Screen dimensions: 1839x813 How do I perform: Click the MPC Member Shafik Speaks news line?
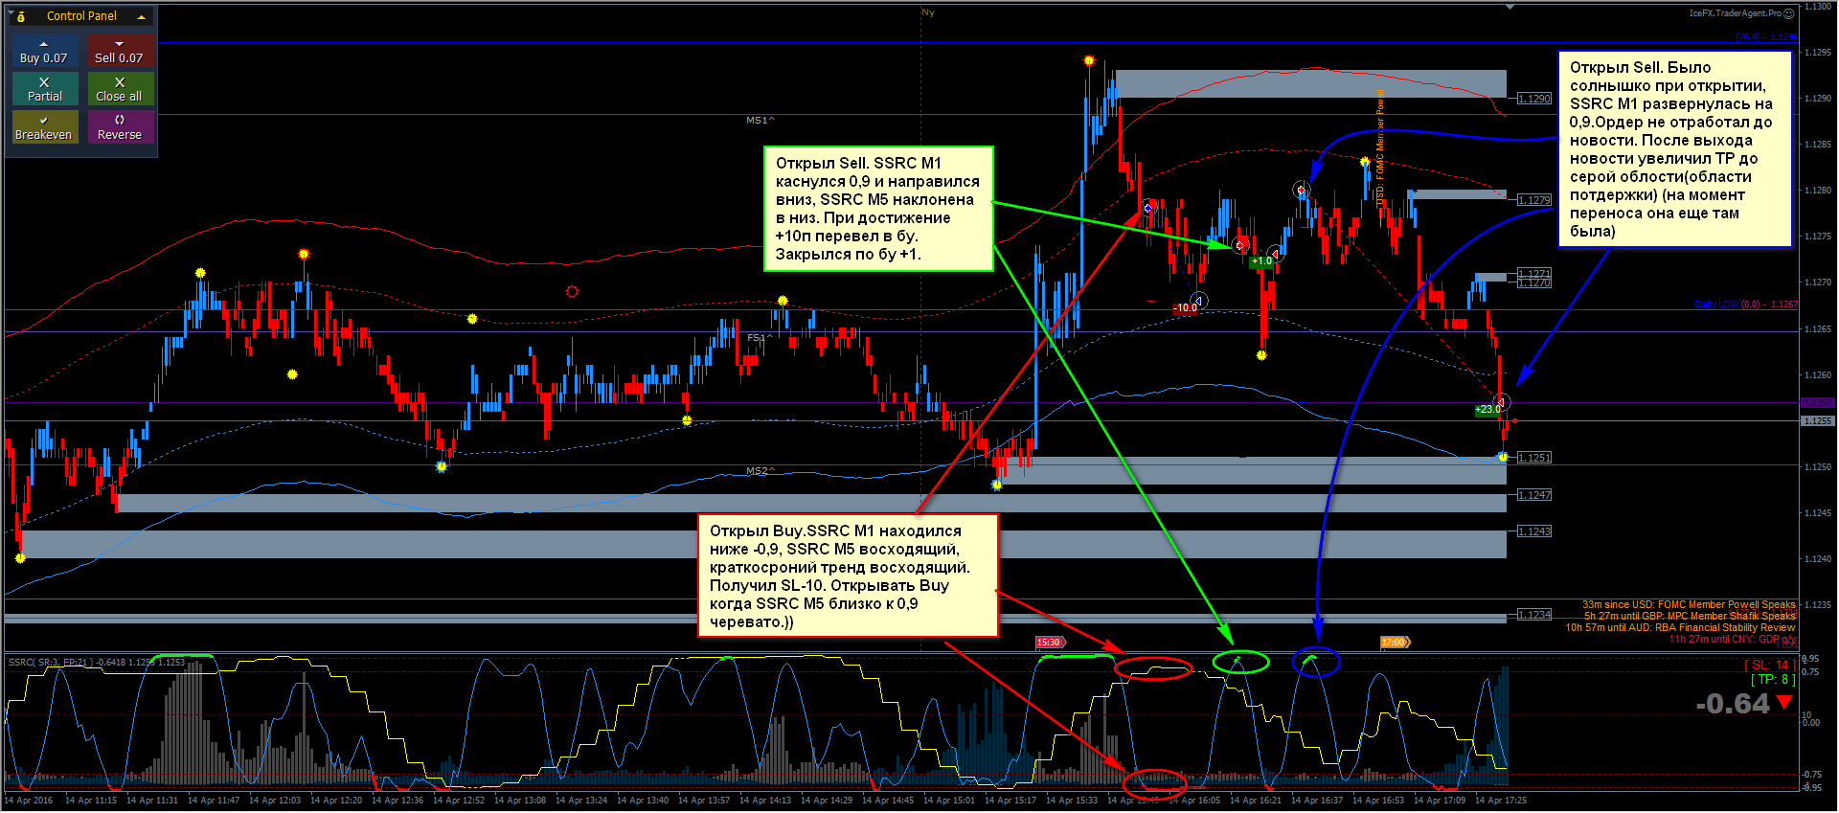[1690, 616]
